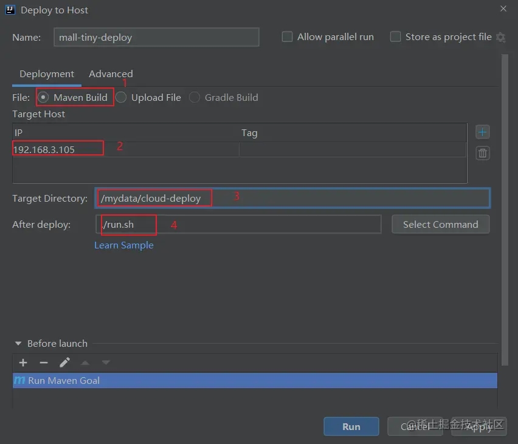The height and width of the screenshot is (444, 518).
Task: Click the Run button
Action: click(x=351, y=426)
